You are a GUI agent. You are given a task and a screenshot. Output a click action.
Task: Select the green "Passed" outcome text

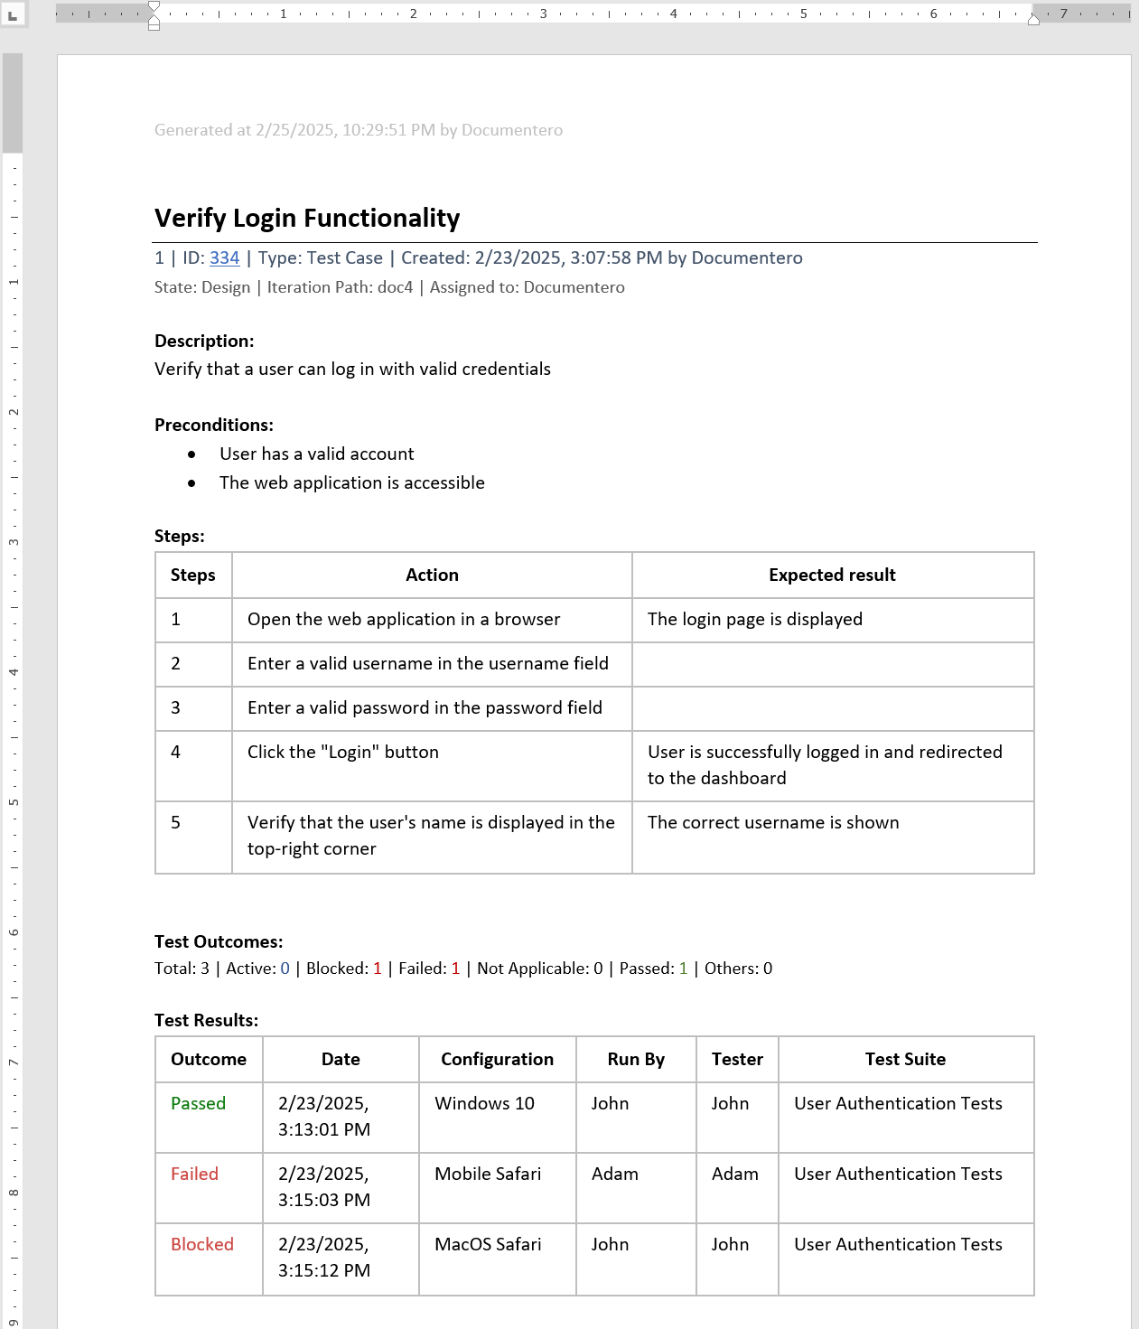coord(198,1103)
